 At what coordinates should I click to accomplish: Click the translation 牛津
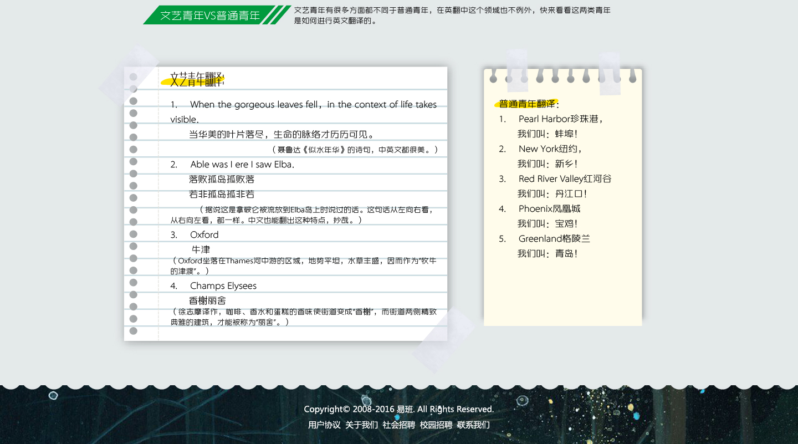tap(201, 249)
